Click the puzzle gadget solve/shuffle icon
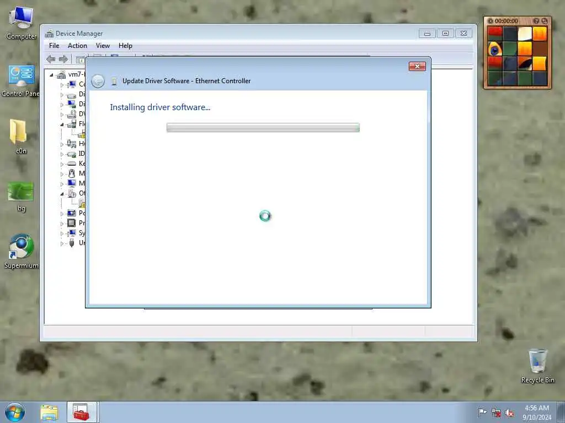Viewport: 565px width, 423px height. (544, 21)
